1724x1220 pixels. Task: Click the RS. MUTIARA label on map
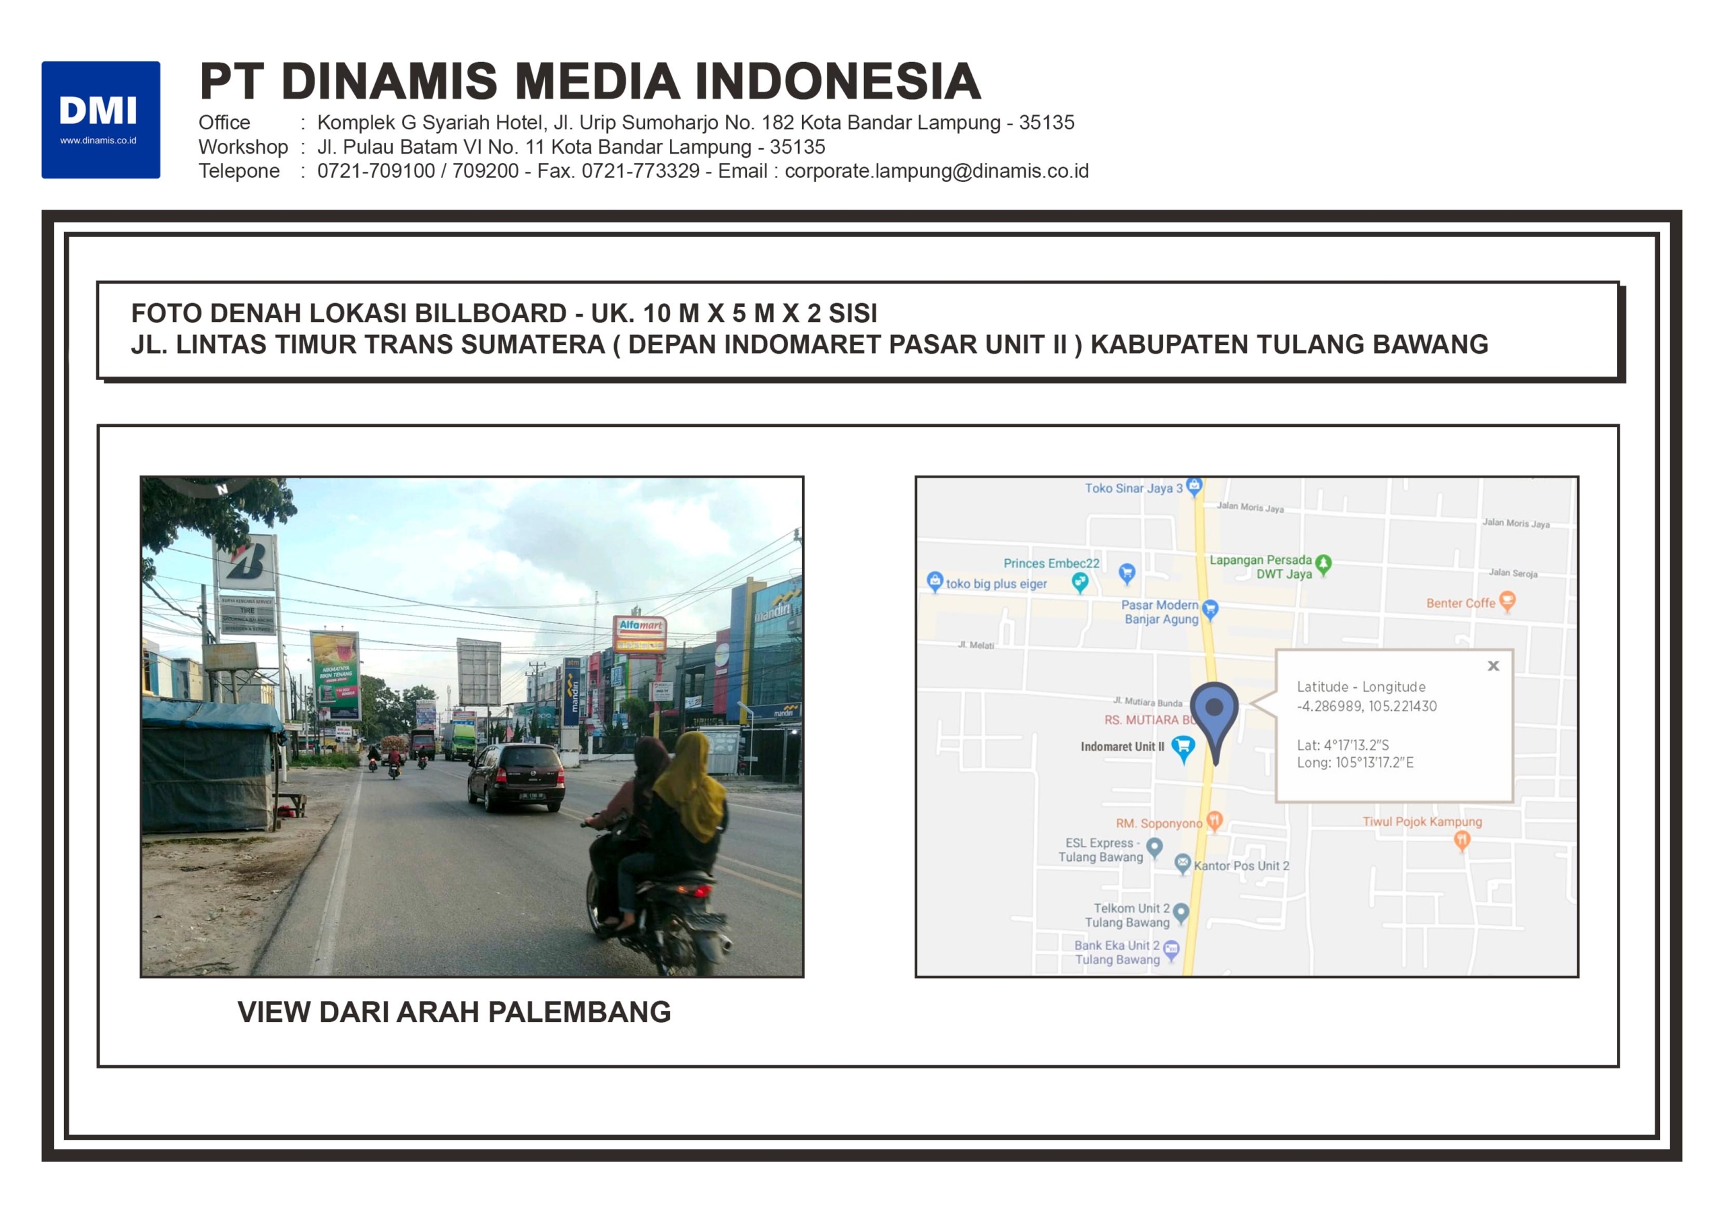click(1150, 719)
